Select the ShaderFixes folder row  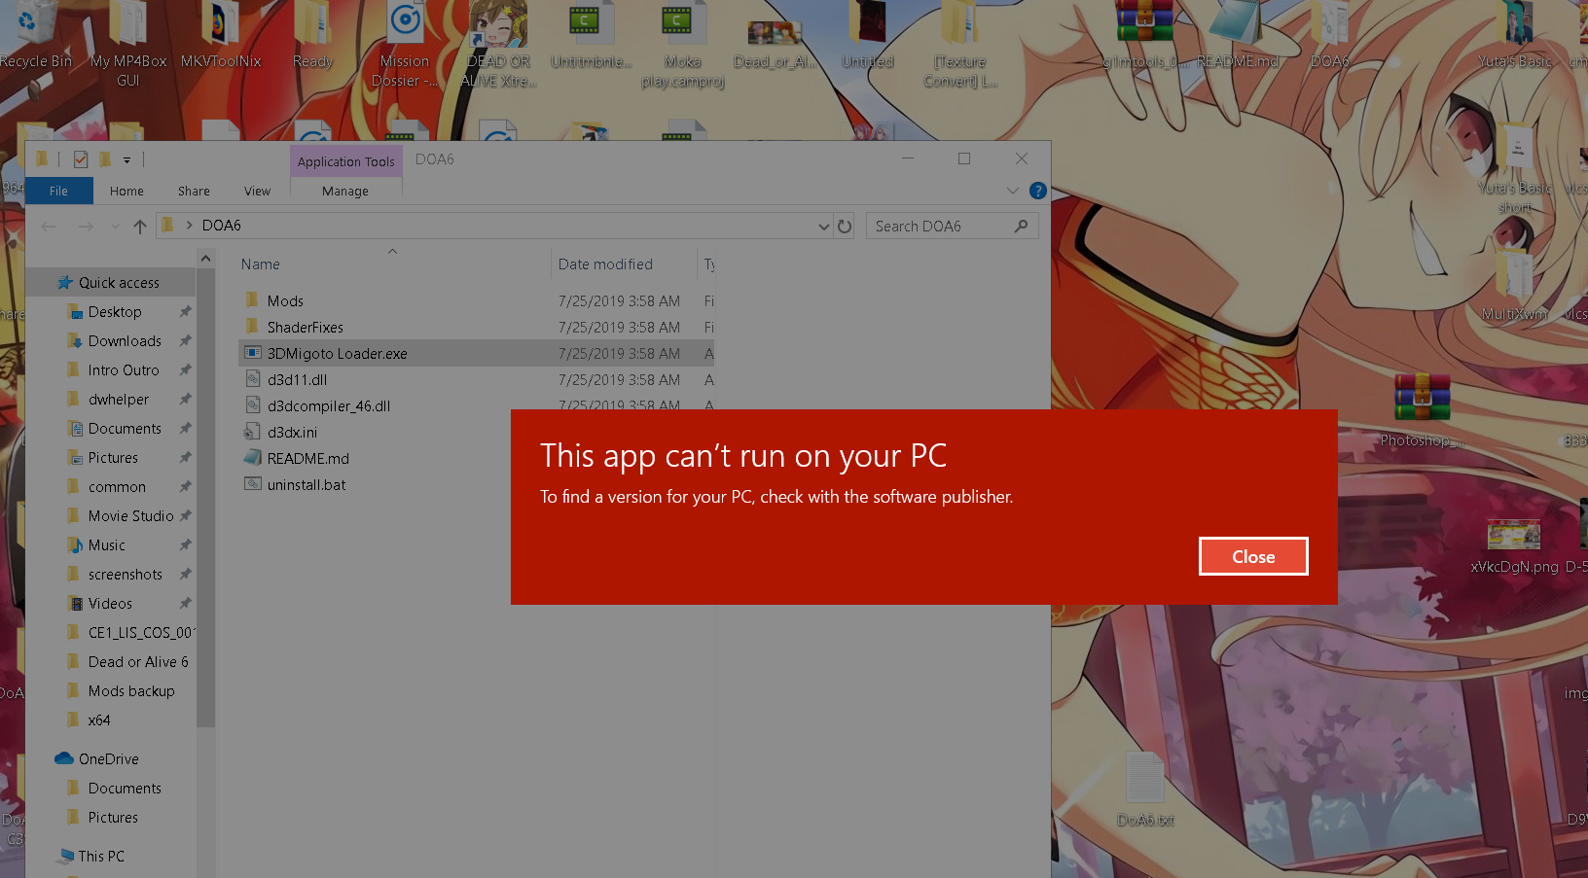477,327
